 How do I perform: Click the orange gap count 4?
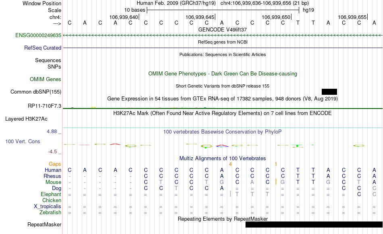(x=230, y=164)
